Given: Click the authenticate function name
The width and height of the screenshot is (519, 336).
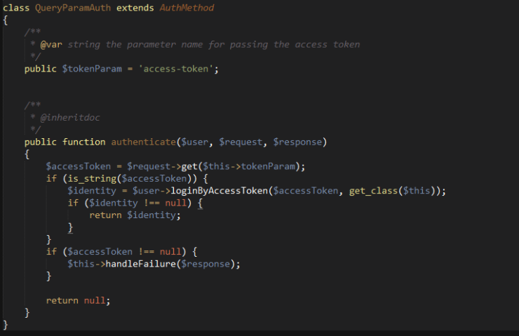Looking at the screenshot, I should [x=143, y=142].
